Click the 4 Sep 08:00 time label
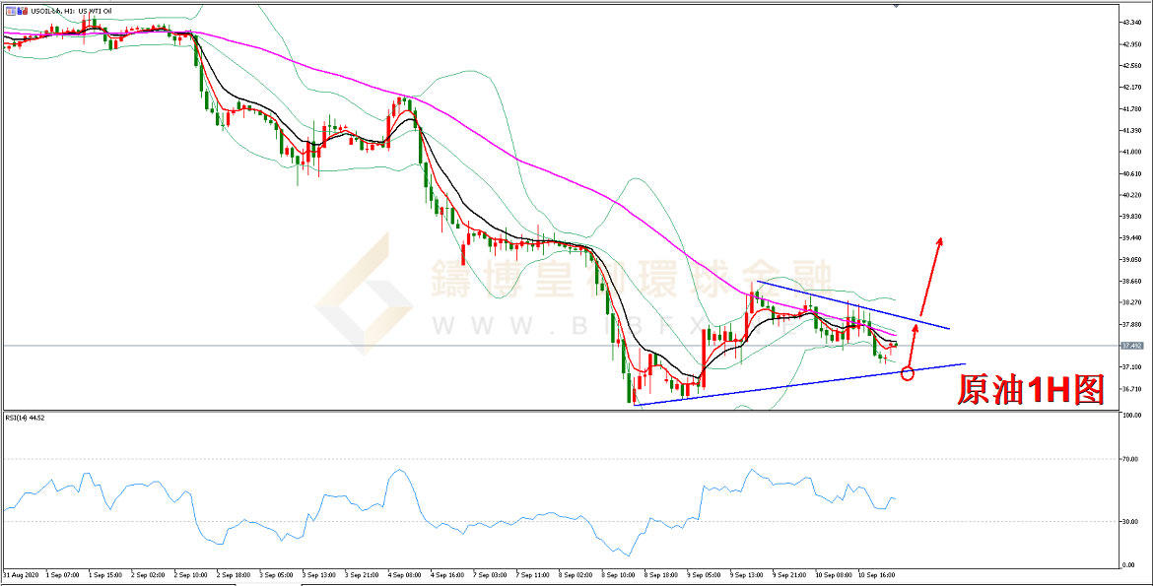Image resolution: width=1153 pixels, height=586 pixels. pyautogui.click(x=404, y=573)
